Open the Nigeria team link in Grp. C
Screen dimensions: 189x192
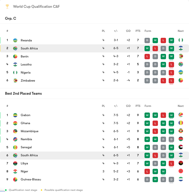[25, 73]
